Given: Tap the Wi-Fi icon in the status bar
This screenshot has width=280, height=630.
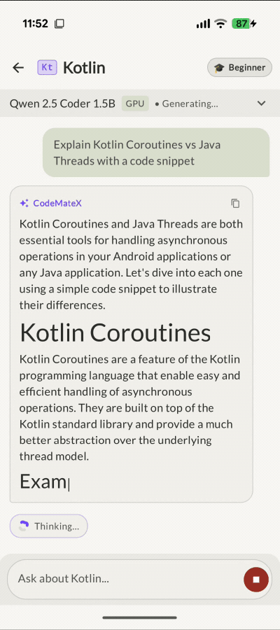Looking at the screenshot, I should click(220, 24).
